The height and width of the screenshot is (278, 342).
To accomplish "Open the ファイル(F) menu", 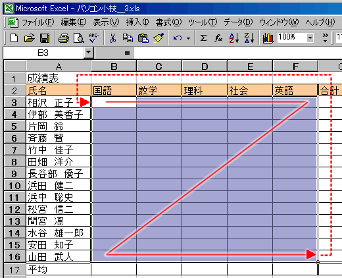I will click(x=37, y=22).
